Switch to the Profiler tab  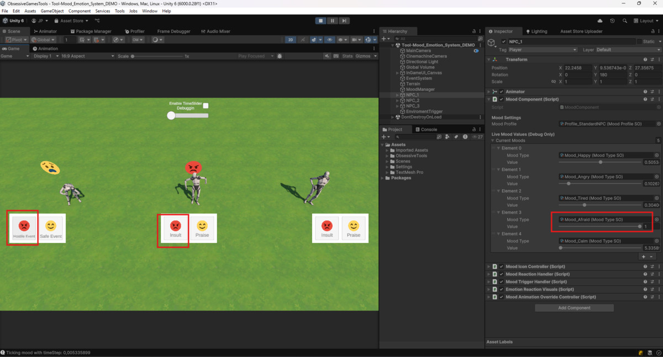point(135,31)
